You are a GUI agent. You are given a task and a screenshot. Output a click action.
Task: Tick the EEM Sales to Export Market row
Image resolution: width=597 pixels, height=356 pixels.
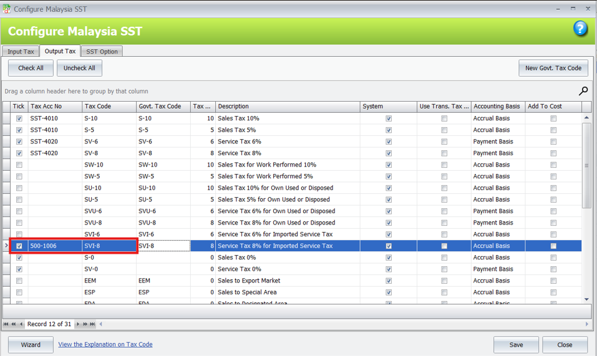tap(19, 281)
